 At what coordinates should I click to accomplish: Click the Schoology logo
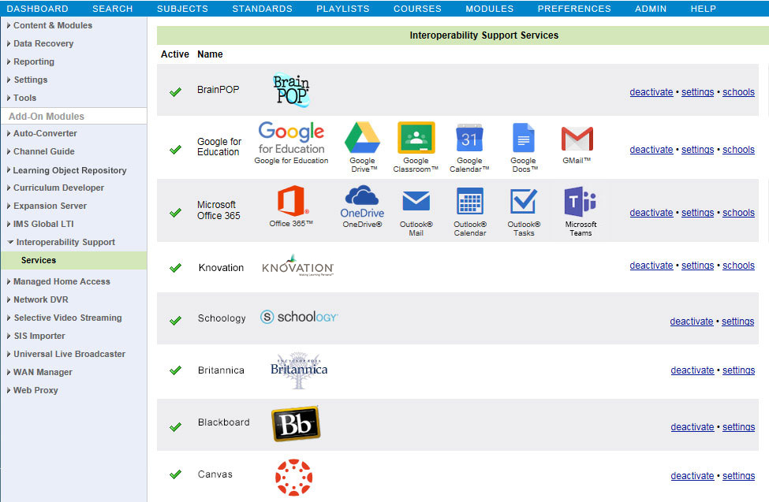point(299,317)
